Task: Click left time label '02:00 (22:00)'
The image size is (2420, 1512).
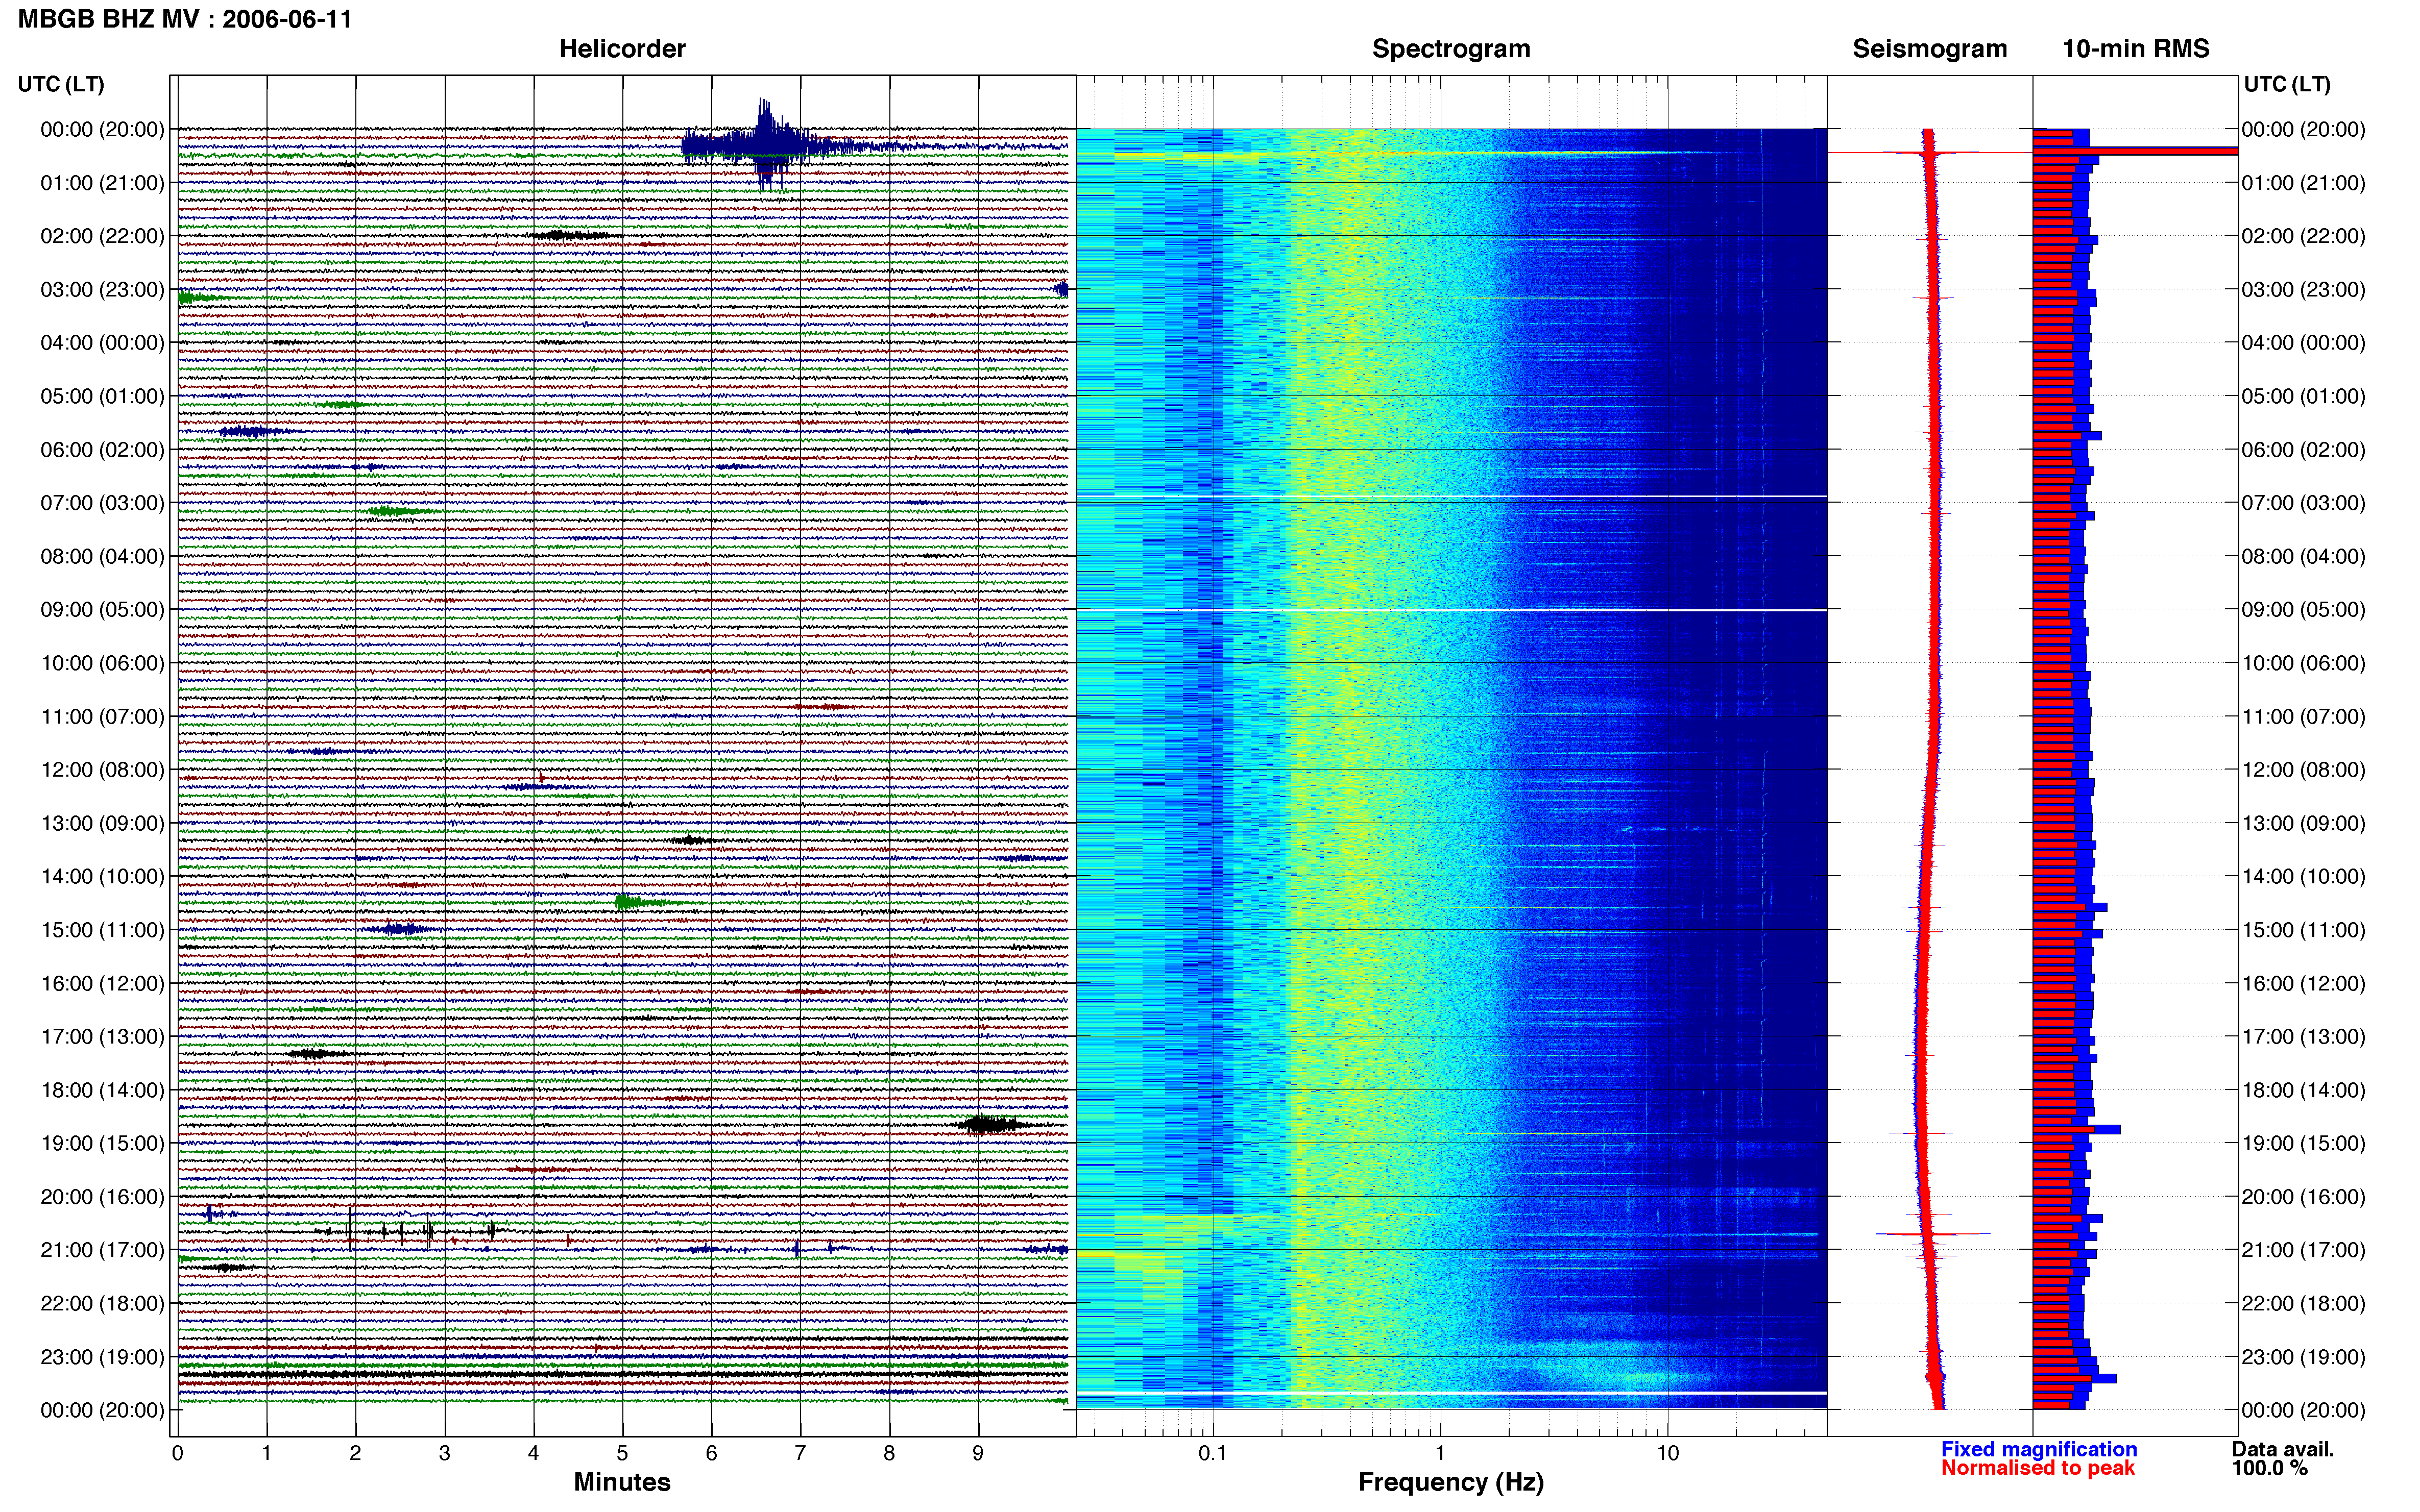Action: pos(103,236)
